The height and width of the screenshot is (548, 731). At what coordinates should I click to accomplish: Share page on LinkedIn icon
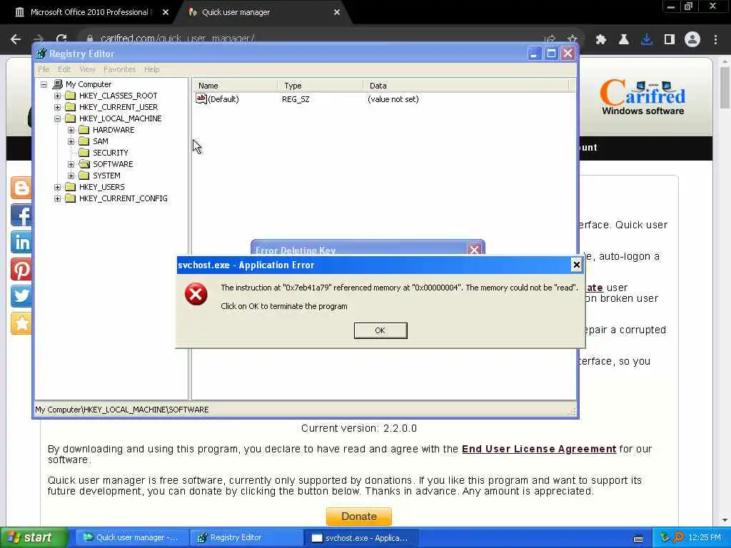(21, 242)
